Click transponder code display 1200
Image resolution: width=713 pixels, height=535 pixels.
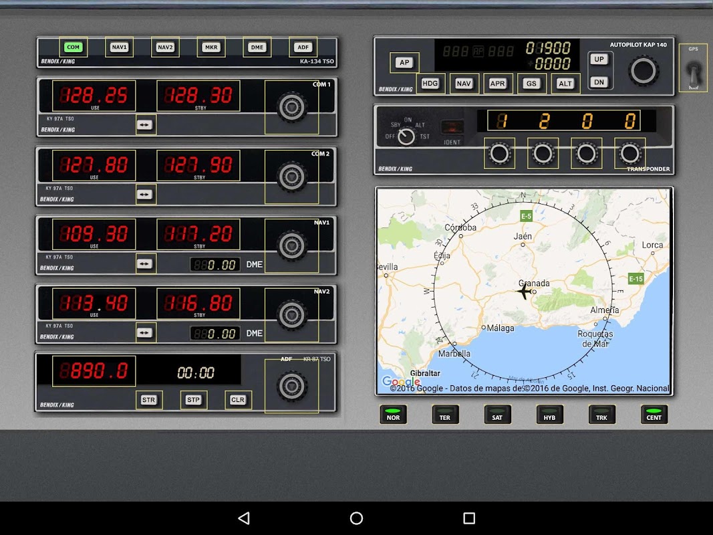564,121
